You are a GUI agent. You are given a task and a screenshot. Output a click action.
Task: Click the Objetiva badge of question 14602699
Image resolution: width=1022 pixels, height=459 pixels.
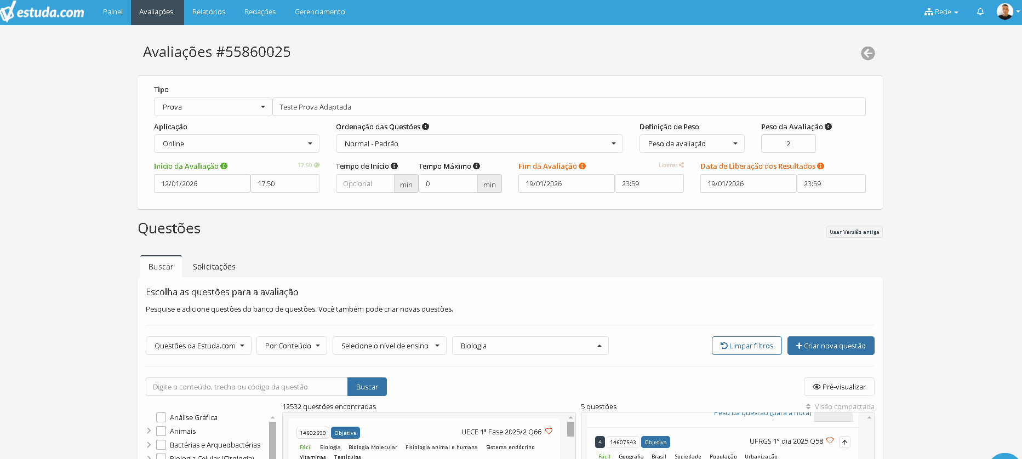(x=345, y=433)
